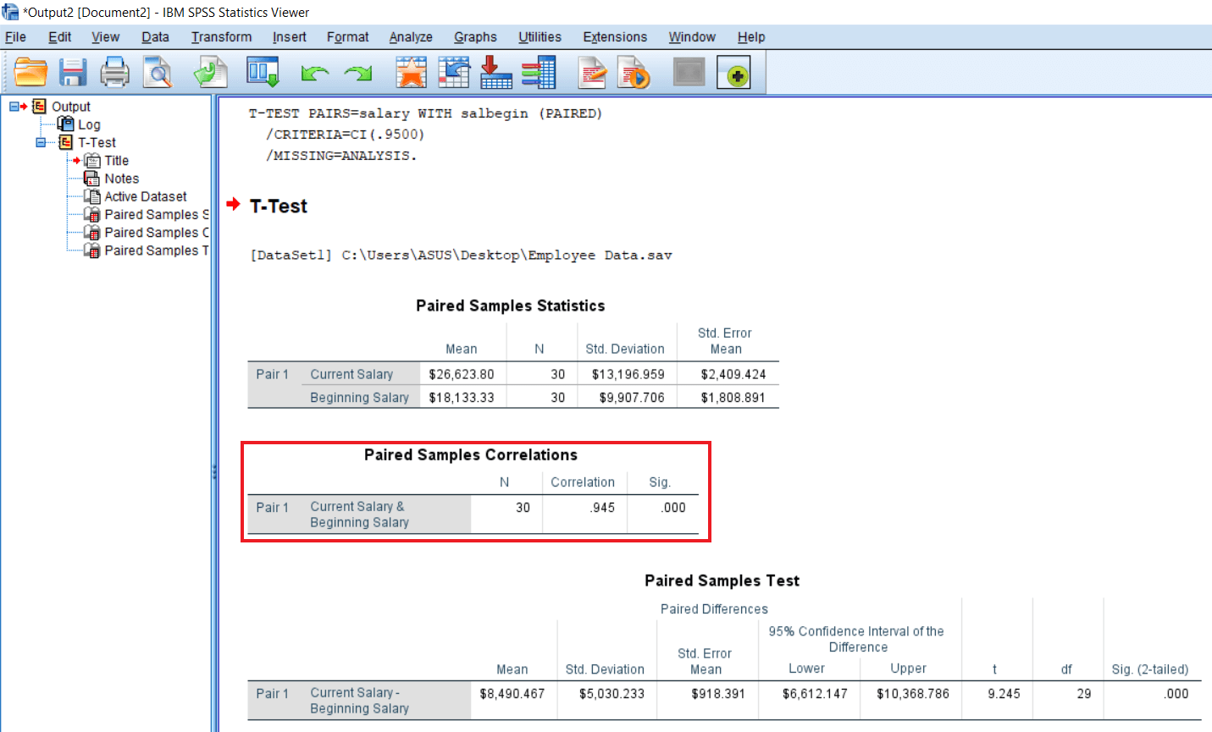
Task: Click the syntax line T-TEST PAIRS=salary
Action: (425, 113)
